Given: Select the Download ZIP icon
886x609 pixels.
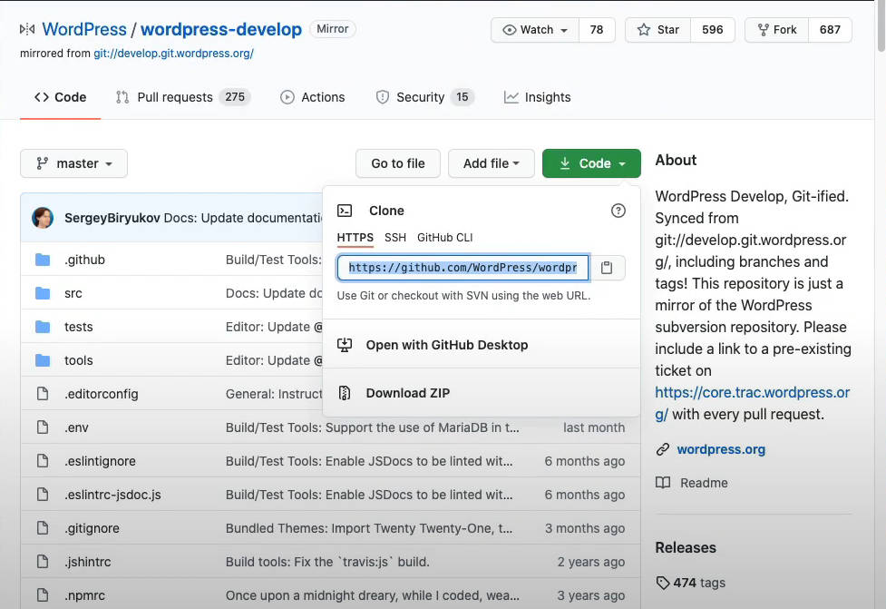Looking at the screenshot, I should pos(346,393).
